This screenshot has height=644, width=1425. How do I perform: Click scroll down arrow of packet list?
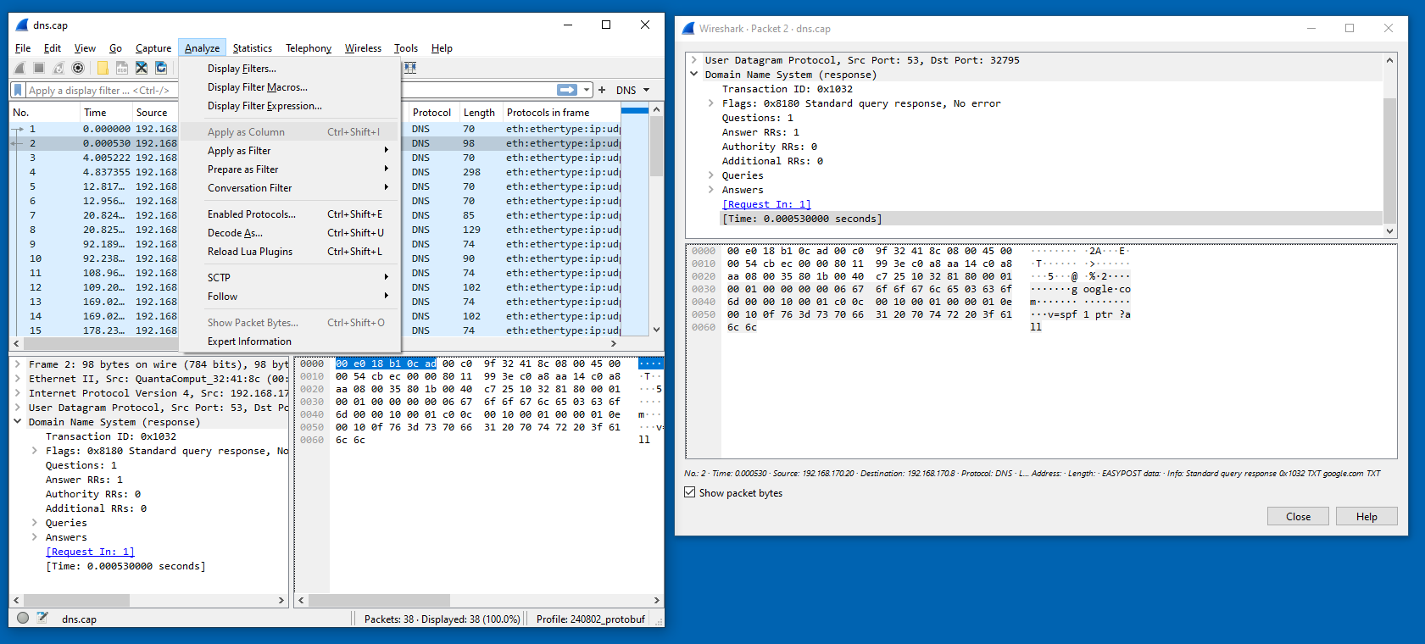(656, 330)
